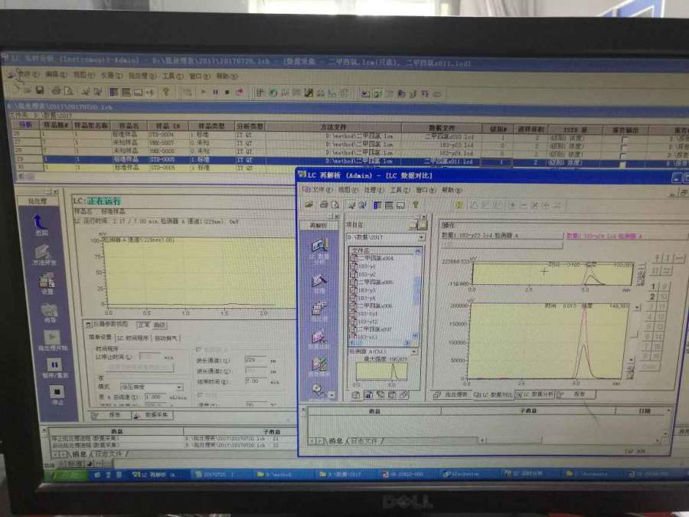Image resolution: width=689 pixels, height=517 pixels.
Task: Toggle the 仪器参数视图 collapse box
Action: 88,325
